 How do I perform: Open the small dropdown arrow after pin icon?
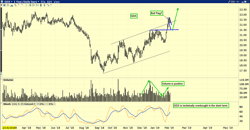pyautogui.click(x=240, y=2)
